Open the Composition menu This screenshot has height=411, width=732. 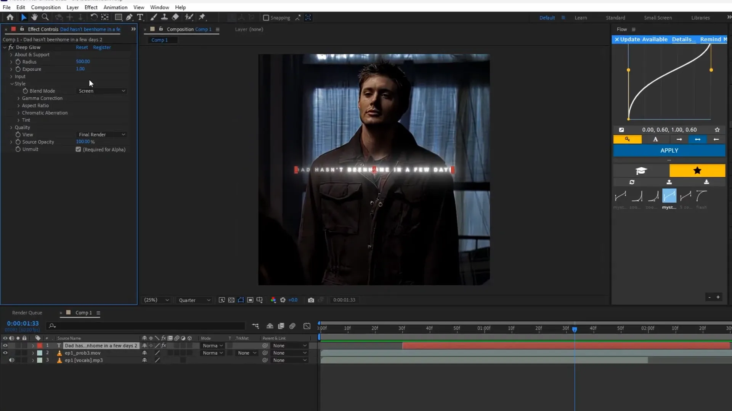point(46,7)
